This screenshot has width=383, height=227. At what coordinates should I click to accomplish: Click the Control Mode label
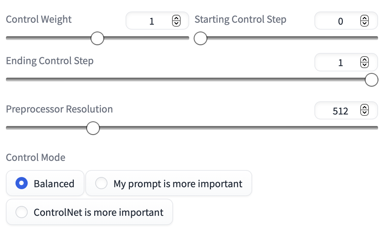(x=36, y=157)
